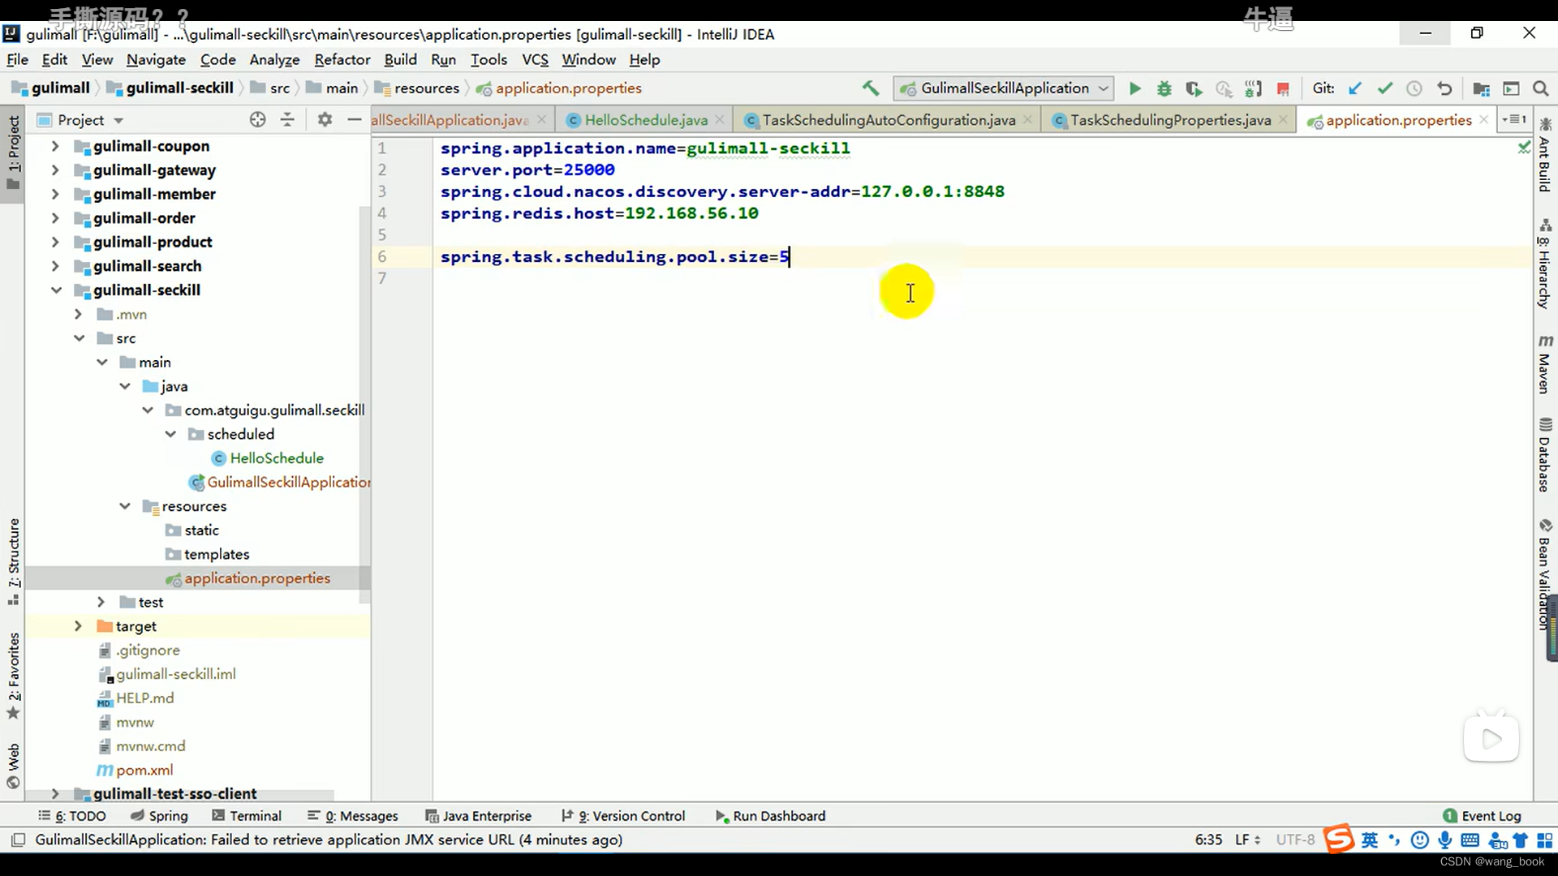
Task: Collapse all in Project panel
Action: pyautogui.click(x=287, y=119)
